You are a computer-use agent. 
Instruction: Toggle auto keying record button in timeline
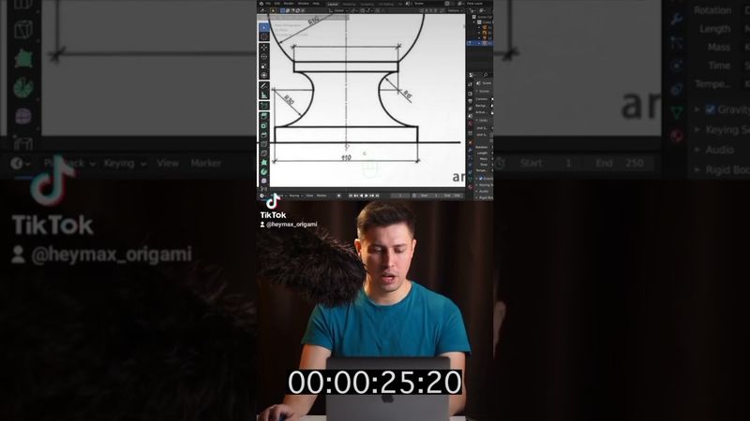pos(338,196)
